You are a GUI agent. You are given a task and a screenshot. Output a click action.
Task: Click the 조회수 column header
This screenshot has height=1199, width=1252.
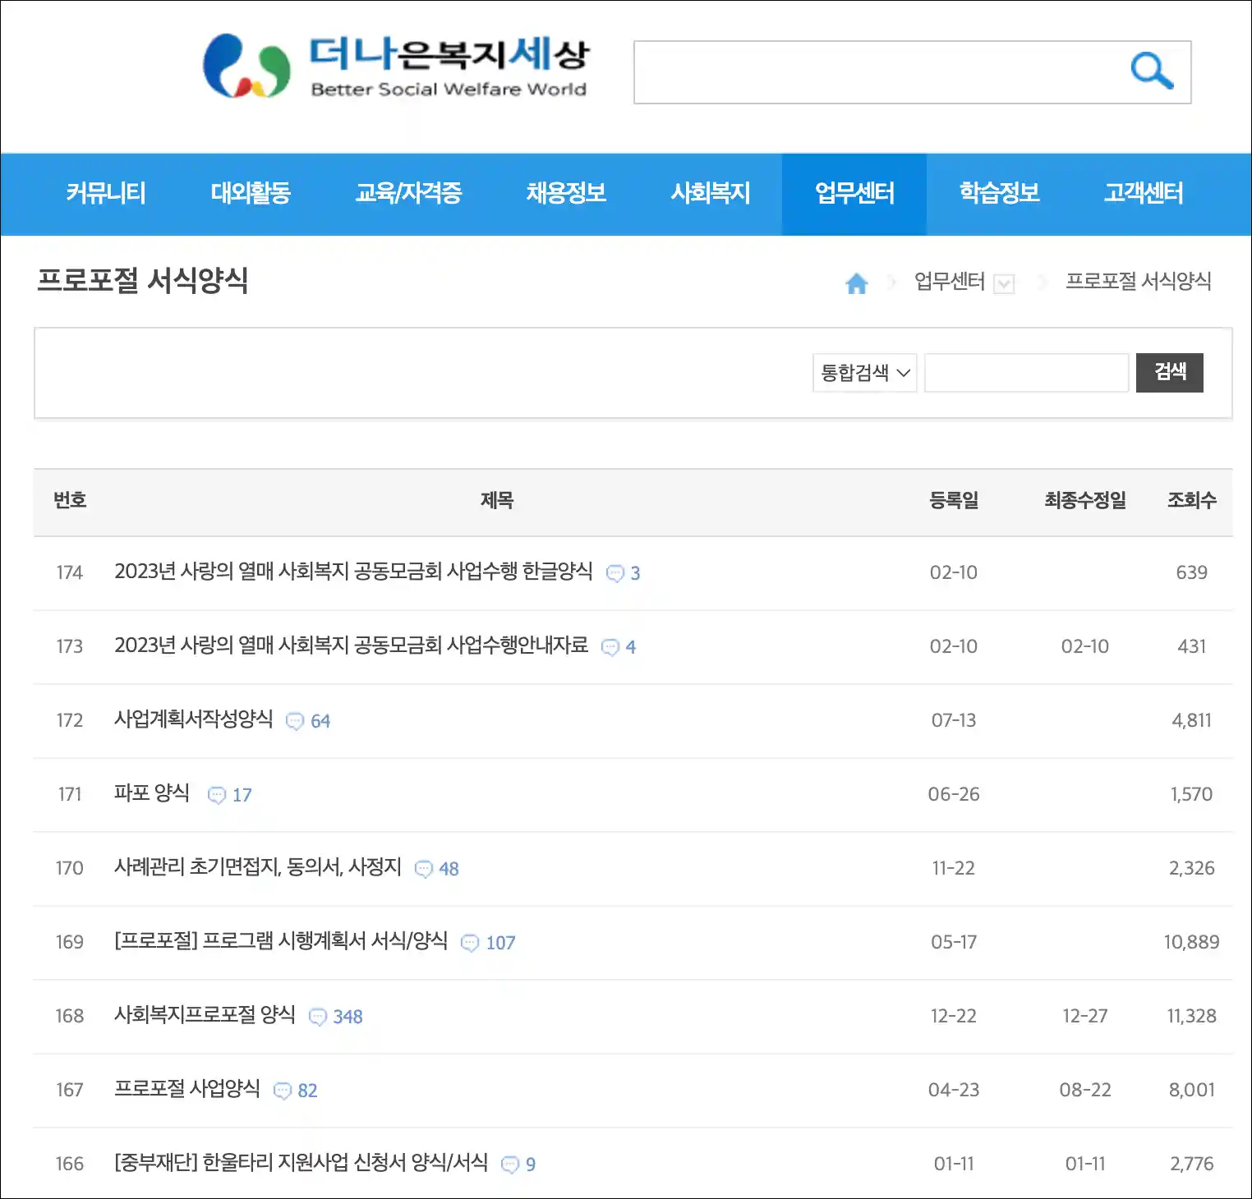(x=1192, y=500)
